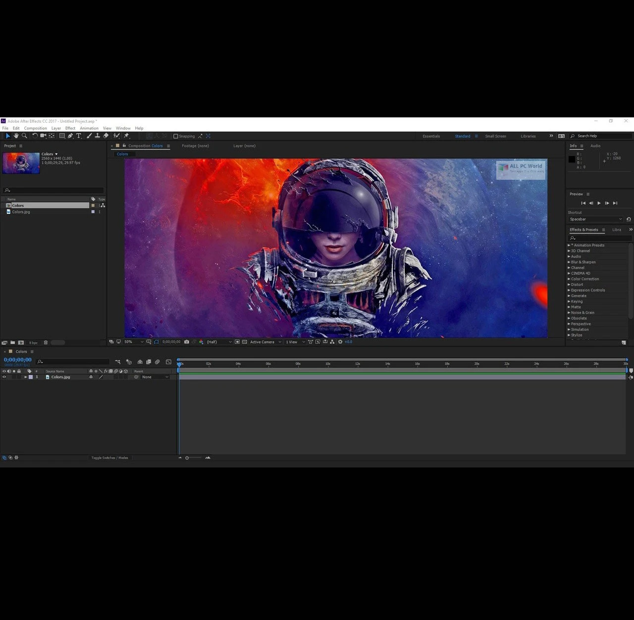634x620 pixels.
Task: Open the Active Camera view dropdown
Action: (x=265, y=342)
